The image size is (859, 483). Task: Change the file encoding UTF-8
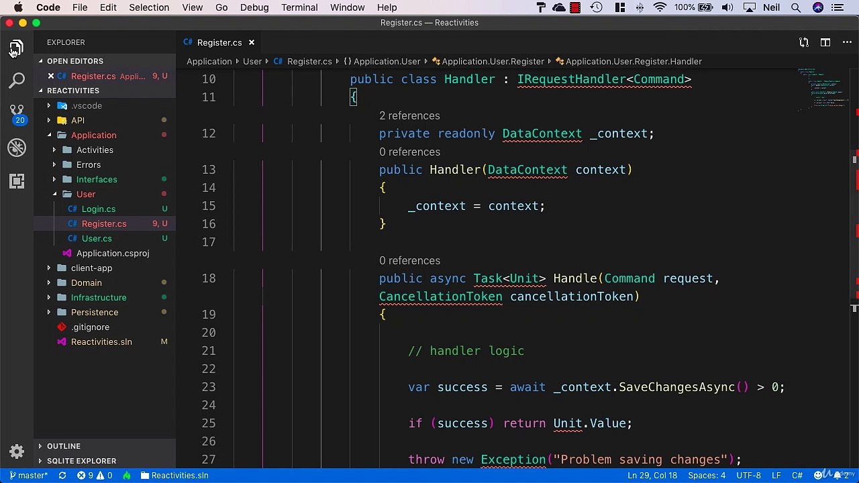tap(748, 475)
